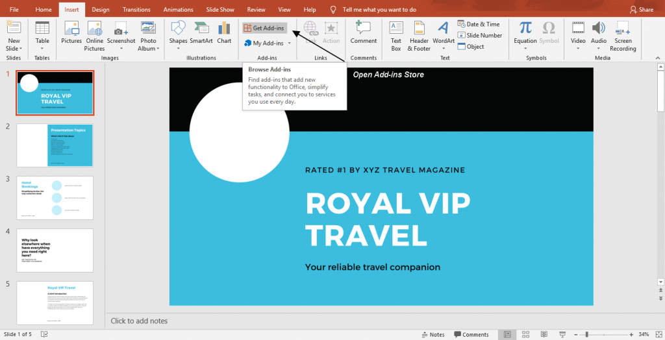The height and width of the screenshot is (340, 665).
Task: Switch to the Design tab
Action: (x=101, y=9)
